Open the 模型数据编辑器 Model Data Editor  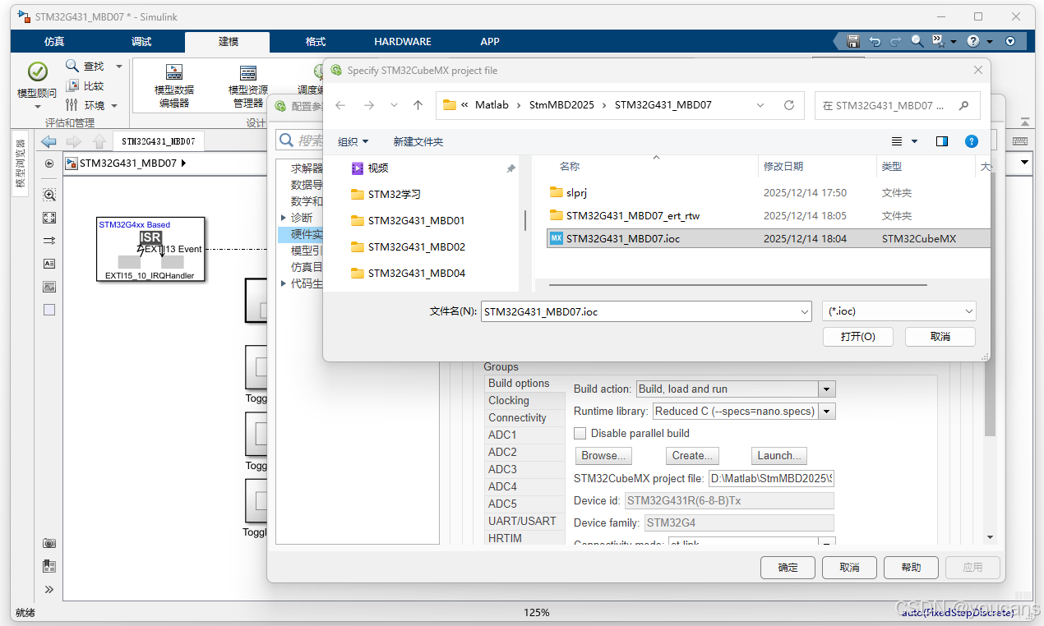click(174, 85)
